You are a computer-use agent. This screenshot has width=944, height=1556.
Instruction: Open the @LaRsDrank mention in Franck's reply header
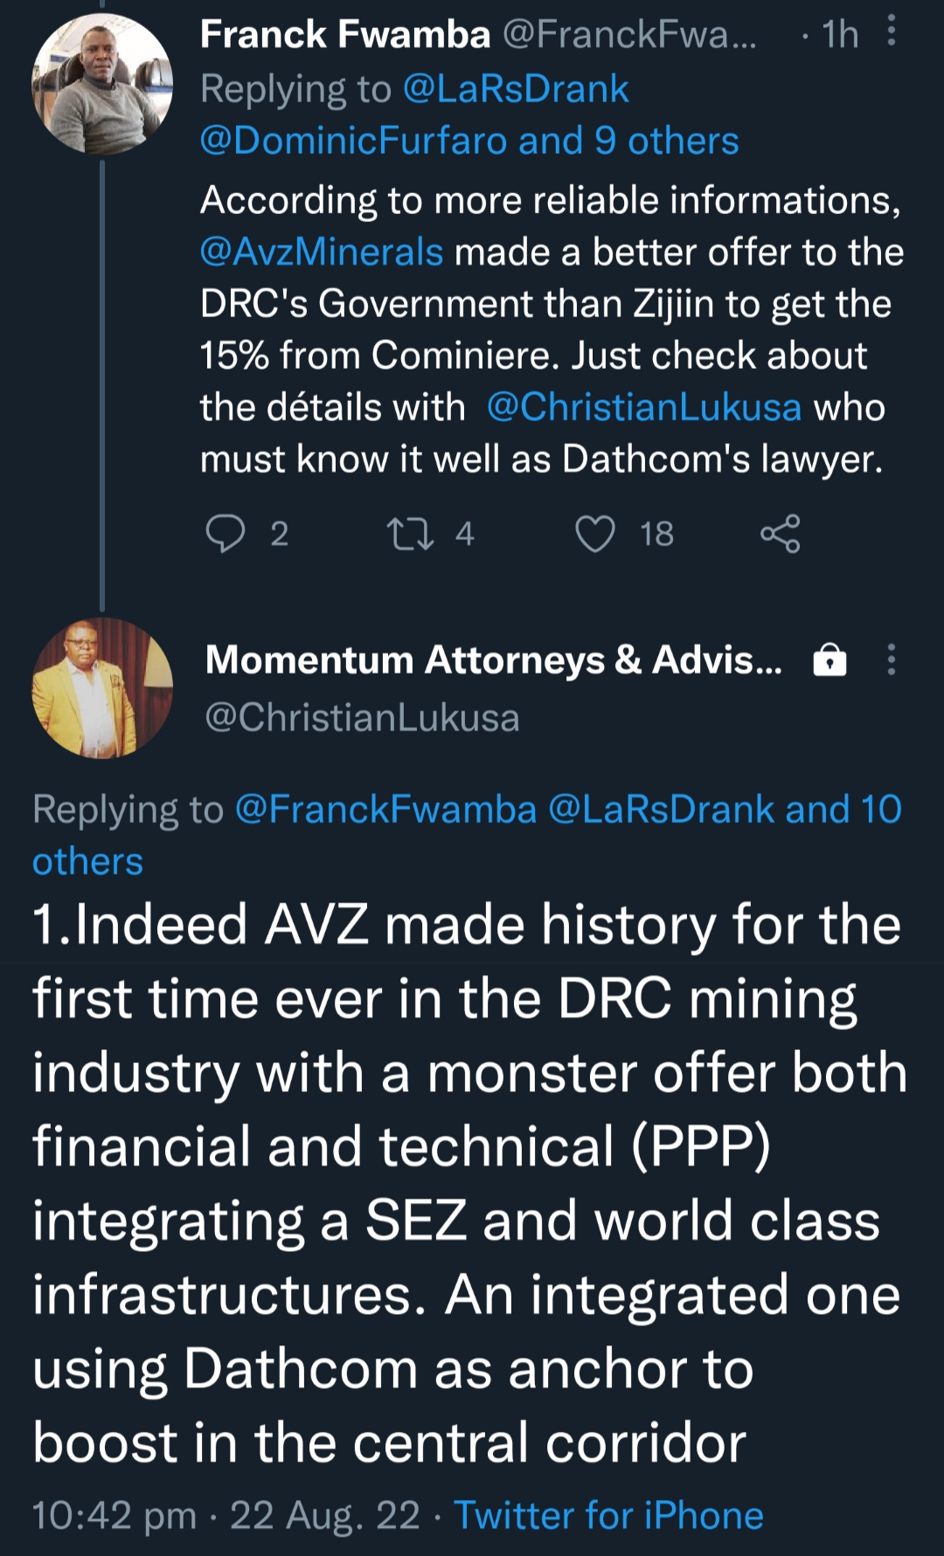tap(516, 89)
